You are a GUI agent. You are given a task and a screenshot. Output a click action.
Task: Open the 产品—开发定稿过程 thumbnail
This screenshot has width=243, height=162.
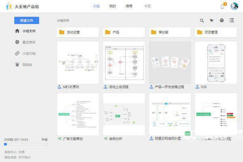pos(170,63)
